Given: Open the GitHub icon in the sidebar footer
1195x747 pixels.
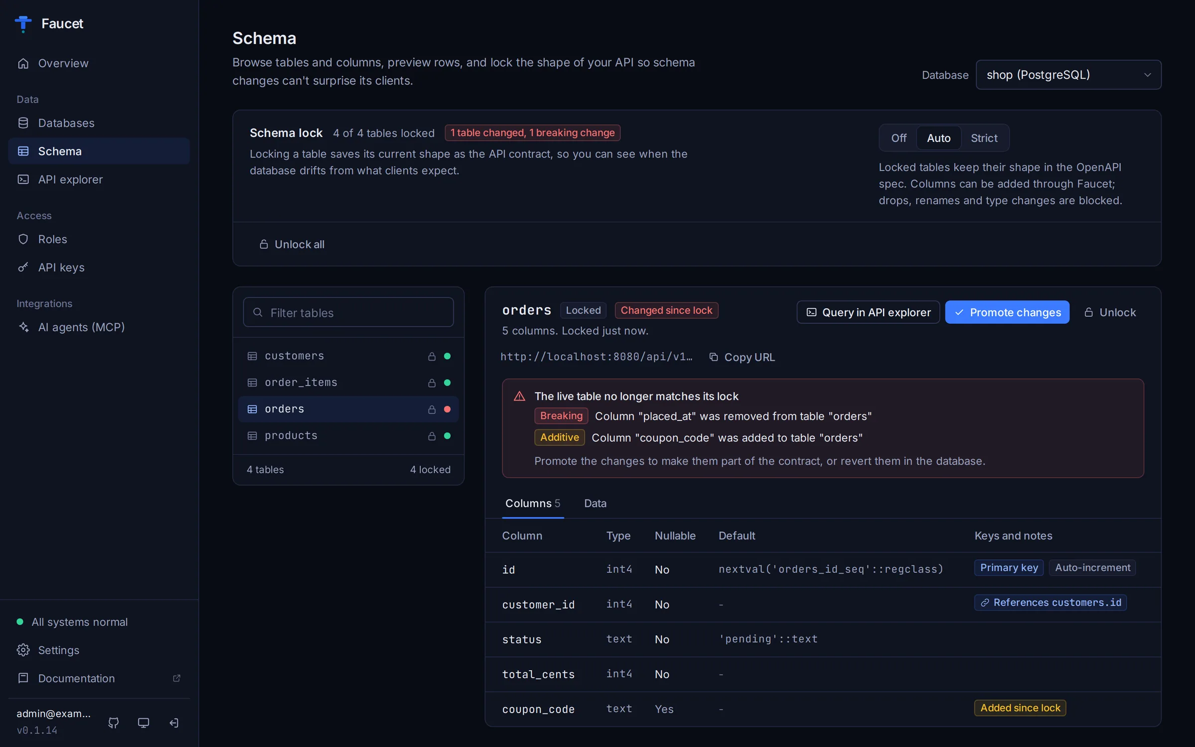Looking at the screenshot, I should click(x=114, y=723).
